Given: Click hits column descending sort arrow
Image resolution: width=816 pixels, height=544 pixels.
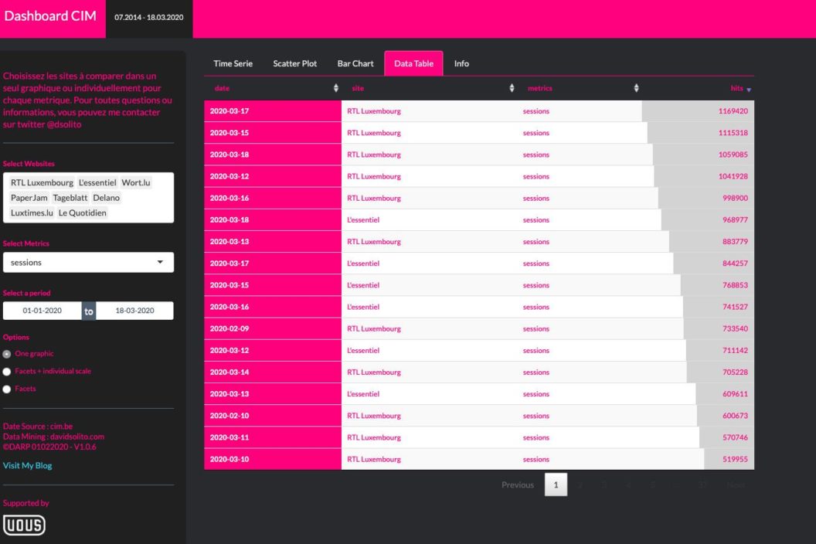Looking at the screenshot, I should [x=748, y=89].
